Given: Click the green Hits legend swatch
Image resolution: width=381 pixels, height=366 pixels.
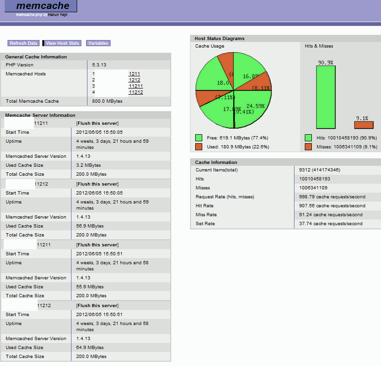Looking at the screenshot, I should (x=308, y=138).
